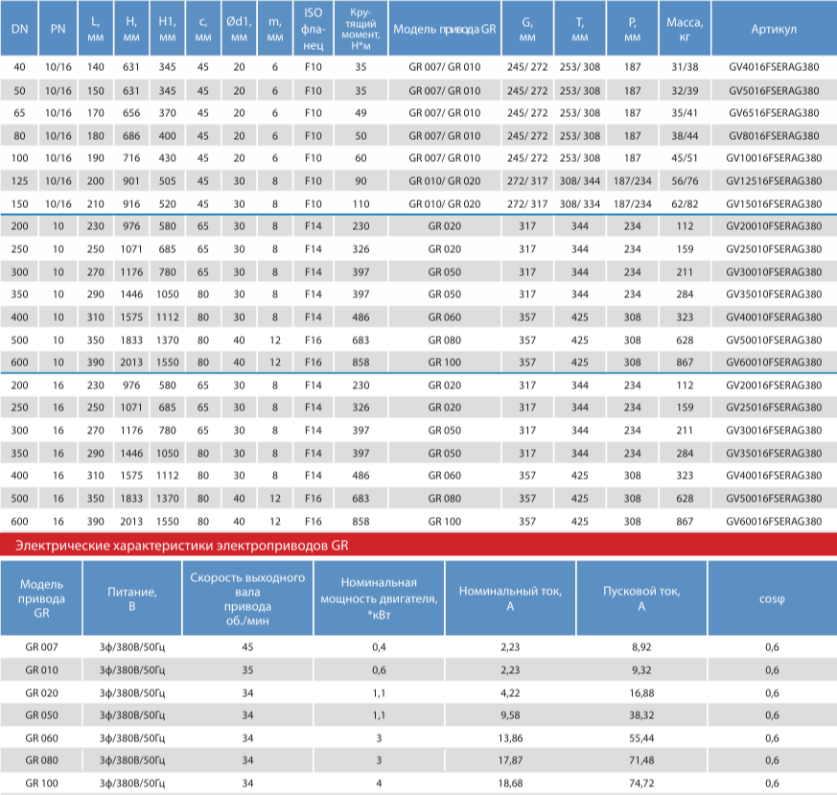This screenshot has width=837, height=795.
Task: Click the "Масса, кг" column header
Action: tap(685, 29)
